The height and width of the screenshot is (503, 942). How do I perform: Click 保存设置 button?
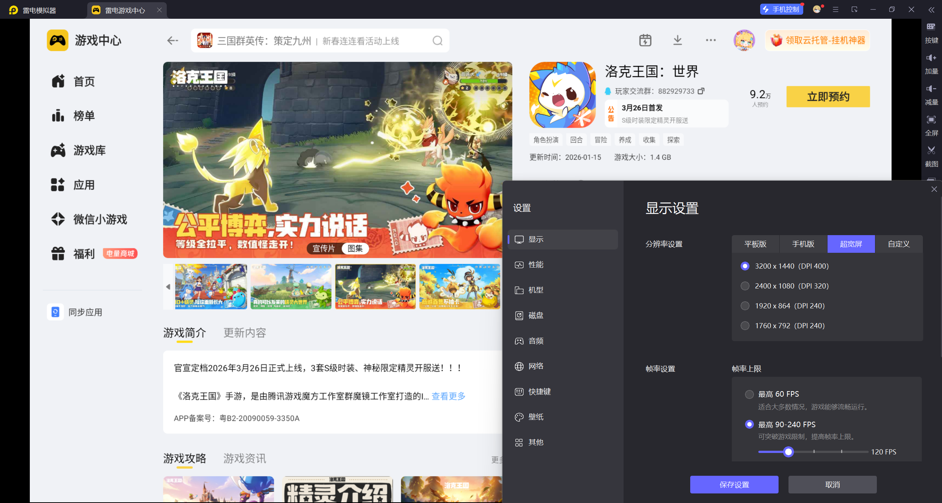(x=734, y=485)
